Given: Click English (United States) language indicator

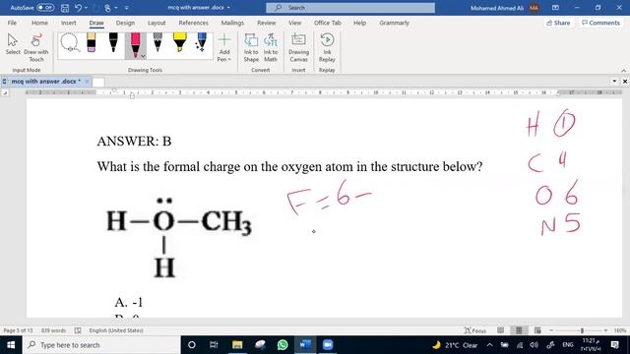Looking at the screenshot, I should [116, 330].
